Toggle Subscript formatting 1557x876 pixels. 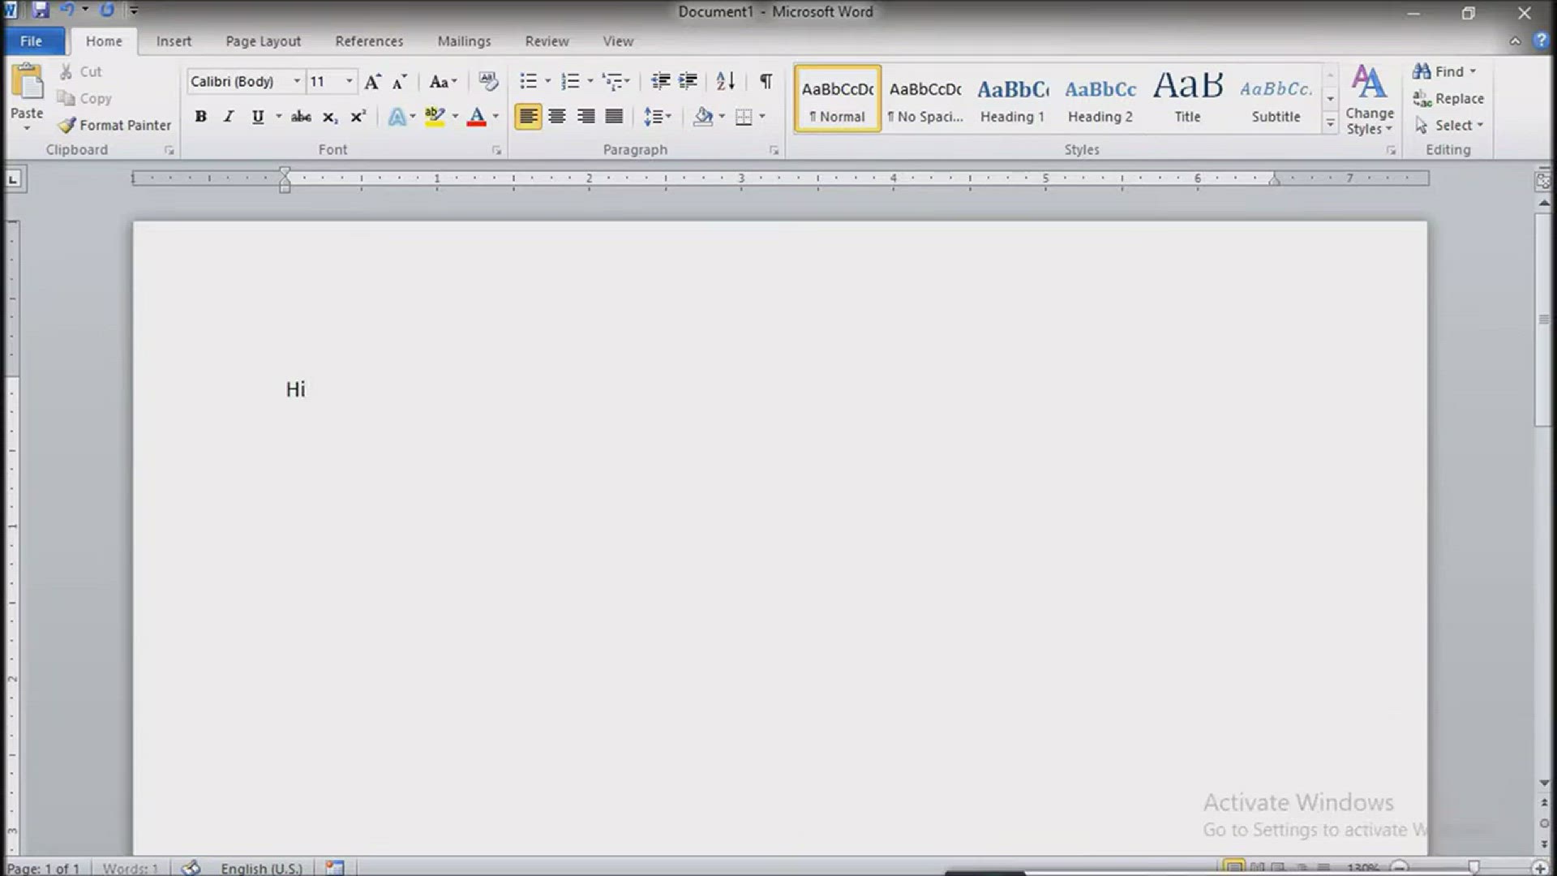329,117
